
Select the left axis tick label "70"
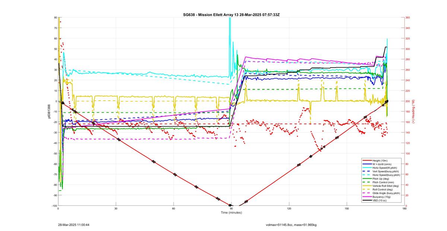point(55,28)
